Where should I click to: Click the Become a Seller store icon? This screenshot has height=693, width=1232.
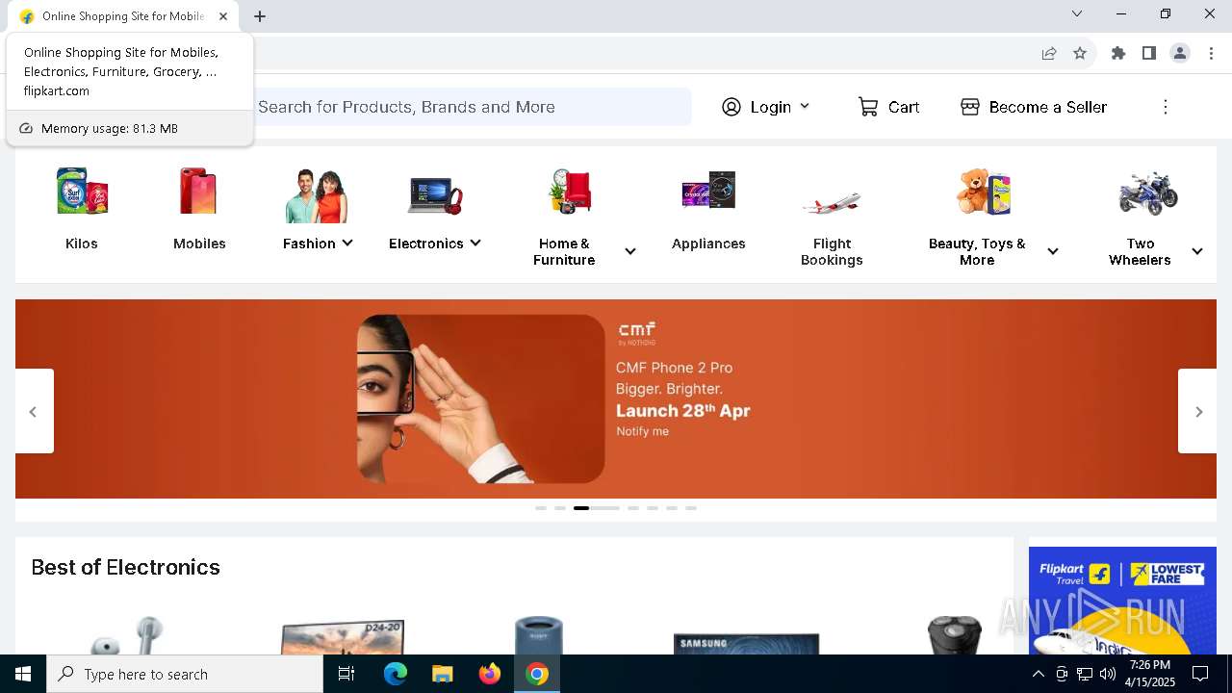pos(970,107)
